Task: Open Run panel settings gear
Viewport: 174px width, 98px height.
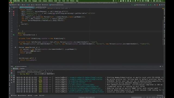Action: click(160, 66)
